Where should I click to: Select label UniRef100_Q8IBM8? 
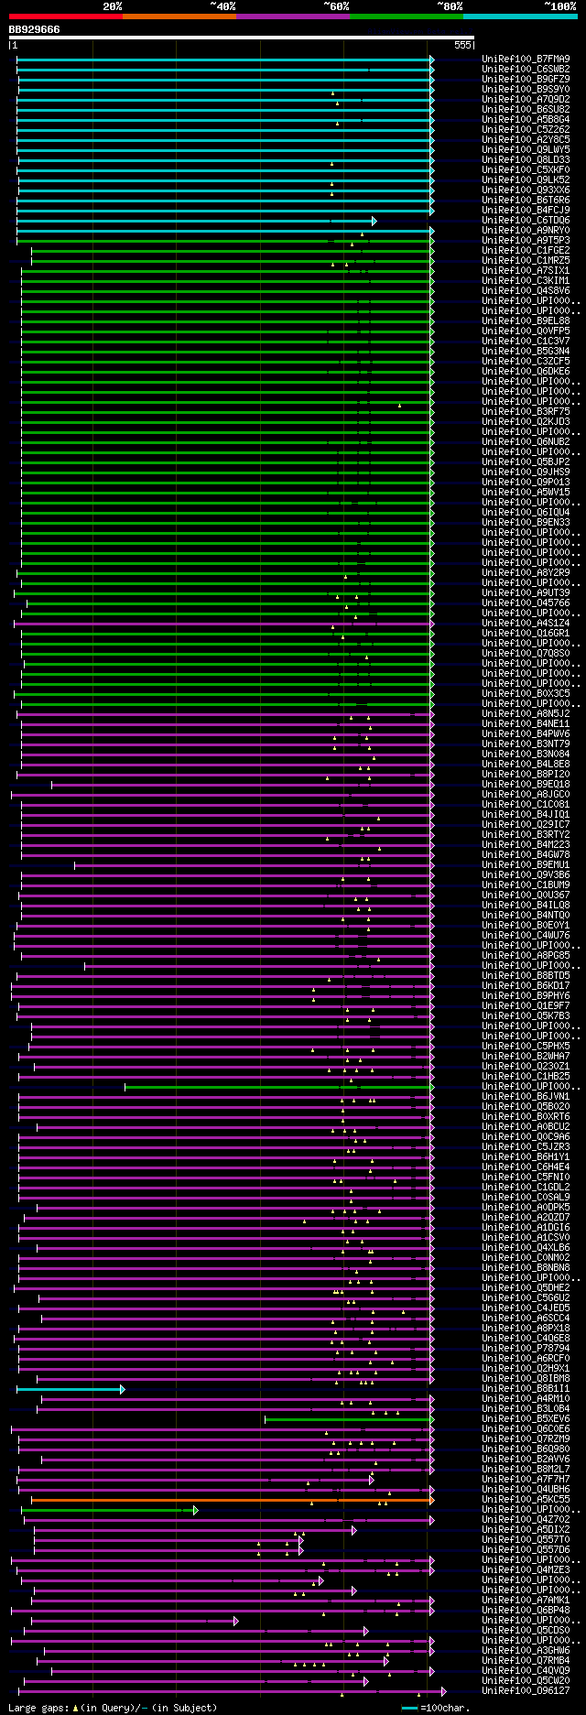coord(526,1379)
